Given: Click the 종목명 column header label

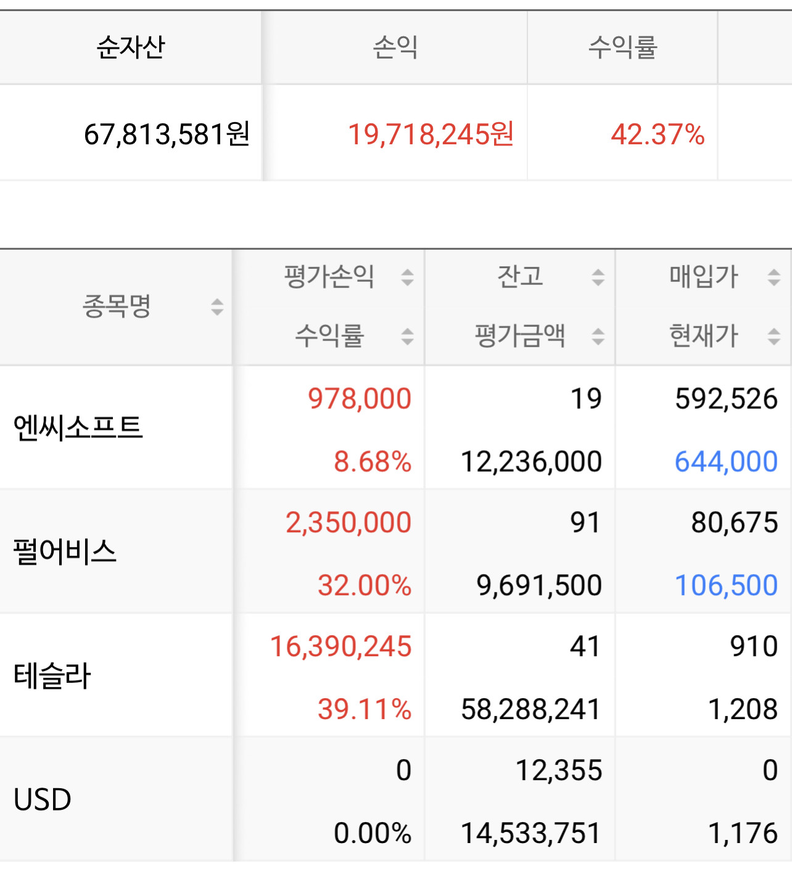Looking at the screenshot, I should point(117,306).
